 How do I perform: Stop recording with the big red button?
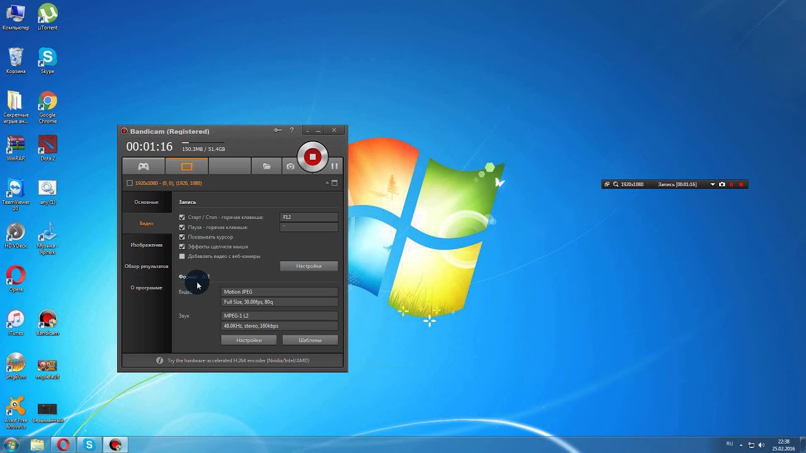pos(312,157)
